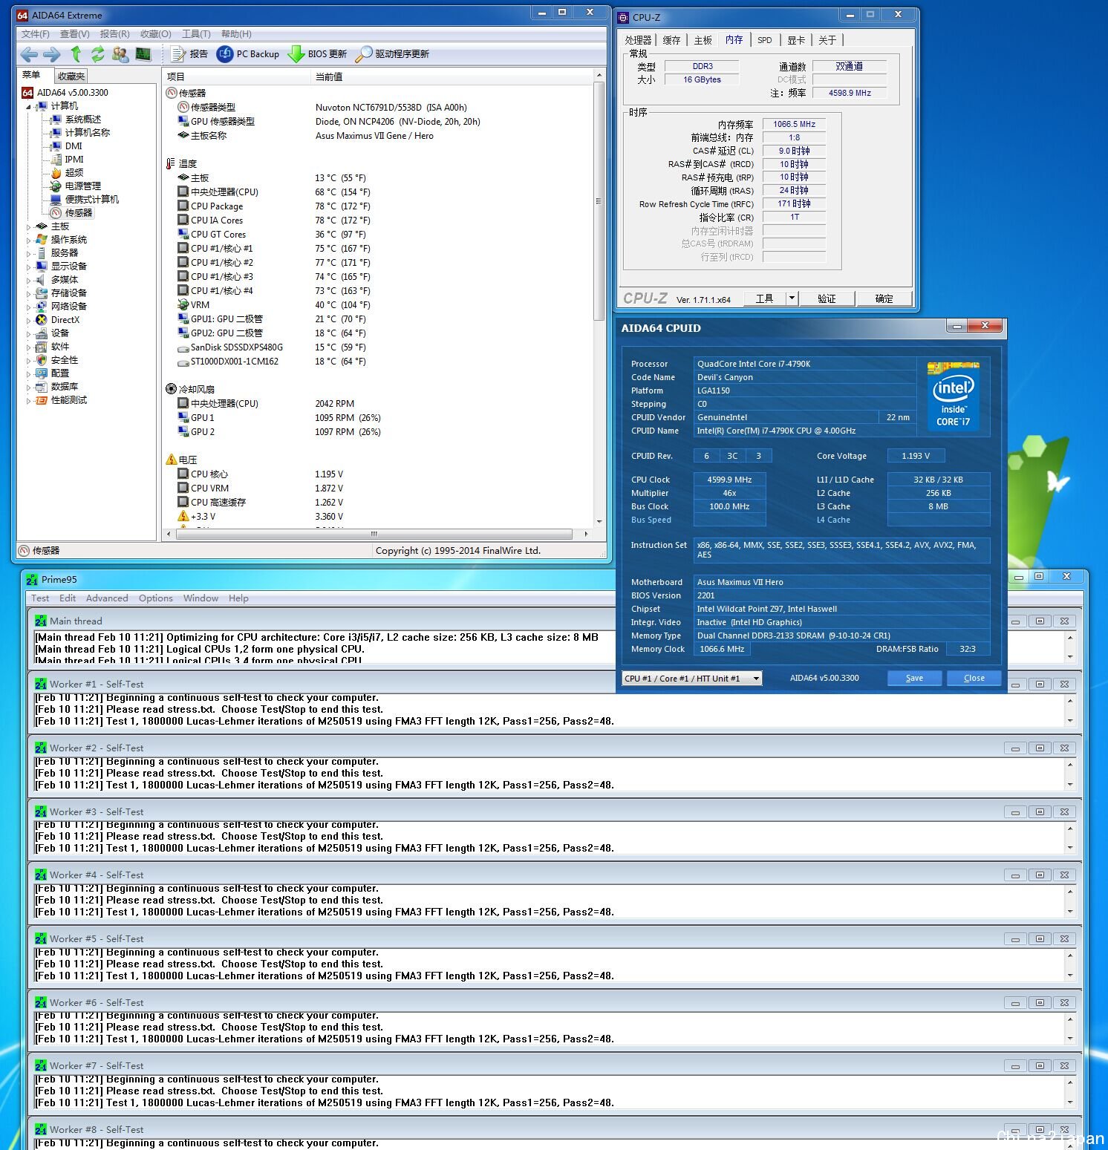Click the Intel Core i7 logo in CPUID

954,396
